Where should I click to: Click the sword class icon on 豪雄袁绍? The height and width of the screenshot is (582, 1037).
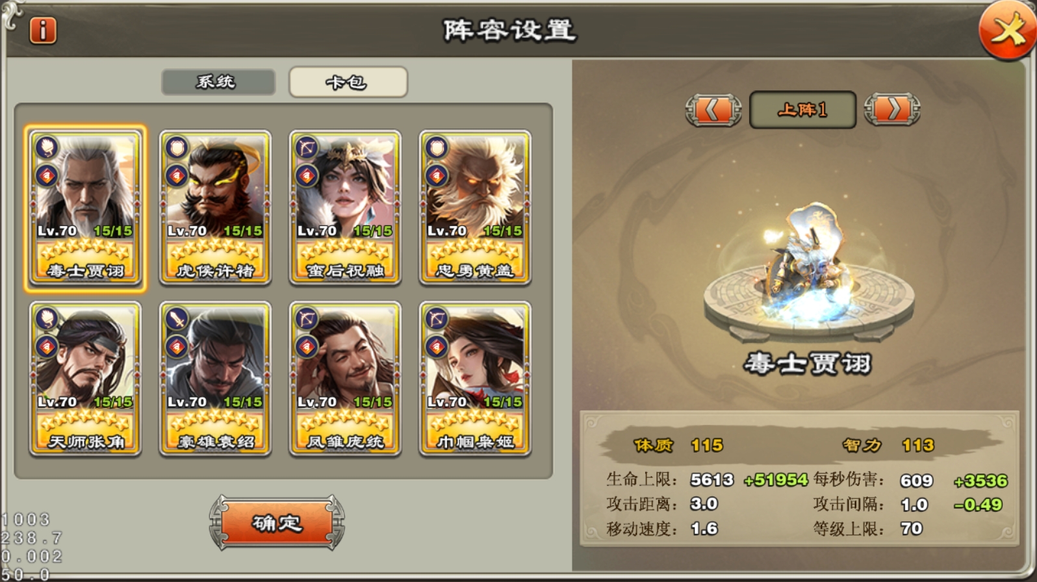pyautogui.click(x=177, y=319)
